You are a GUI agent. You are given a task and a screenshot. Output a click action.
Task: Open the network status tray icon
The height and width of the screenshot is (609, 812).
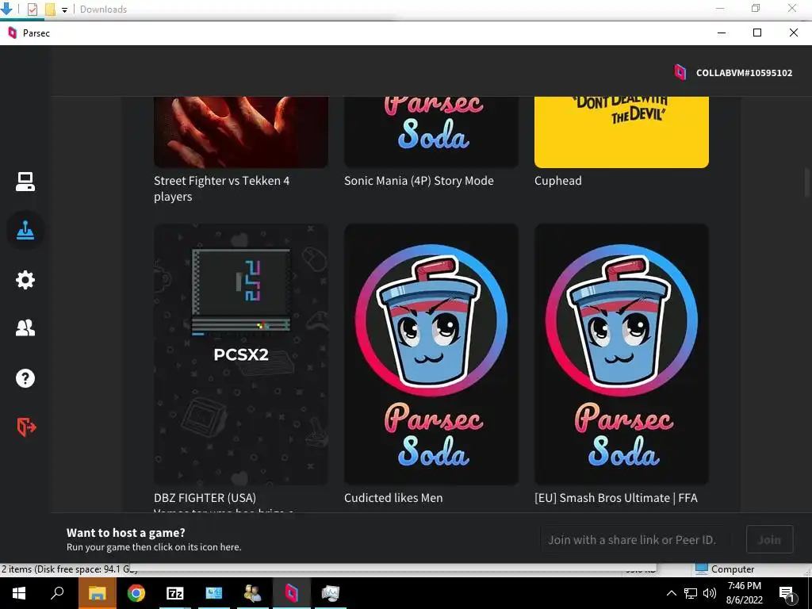(x=691, y=593)
